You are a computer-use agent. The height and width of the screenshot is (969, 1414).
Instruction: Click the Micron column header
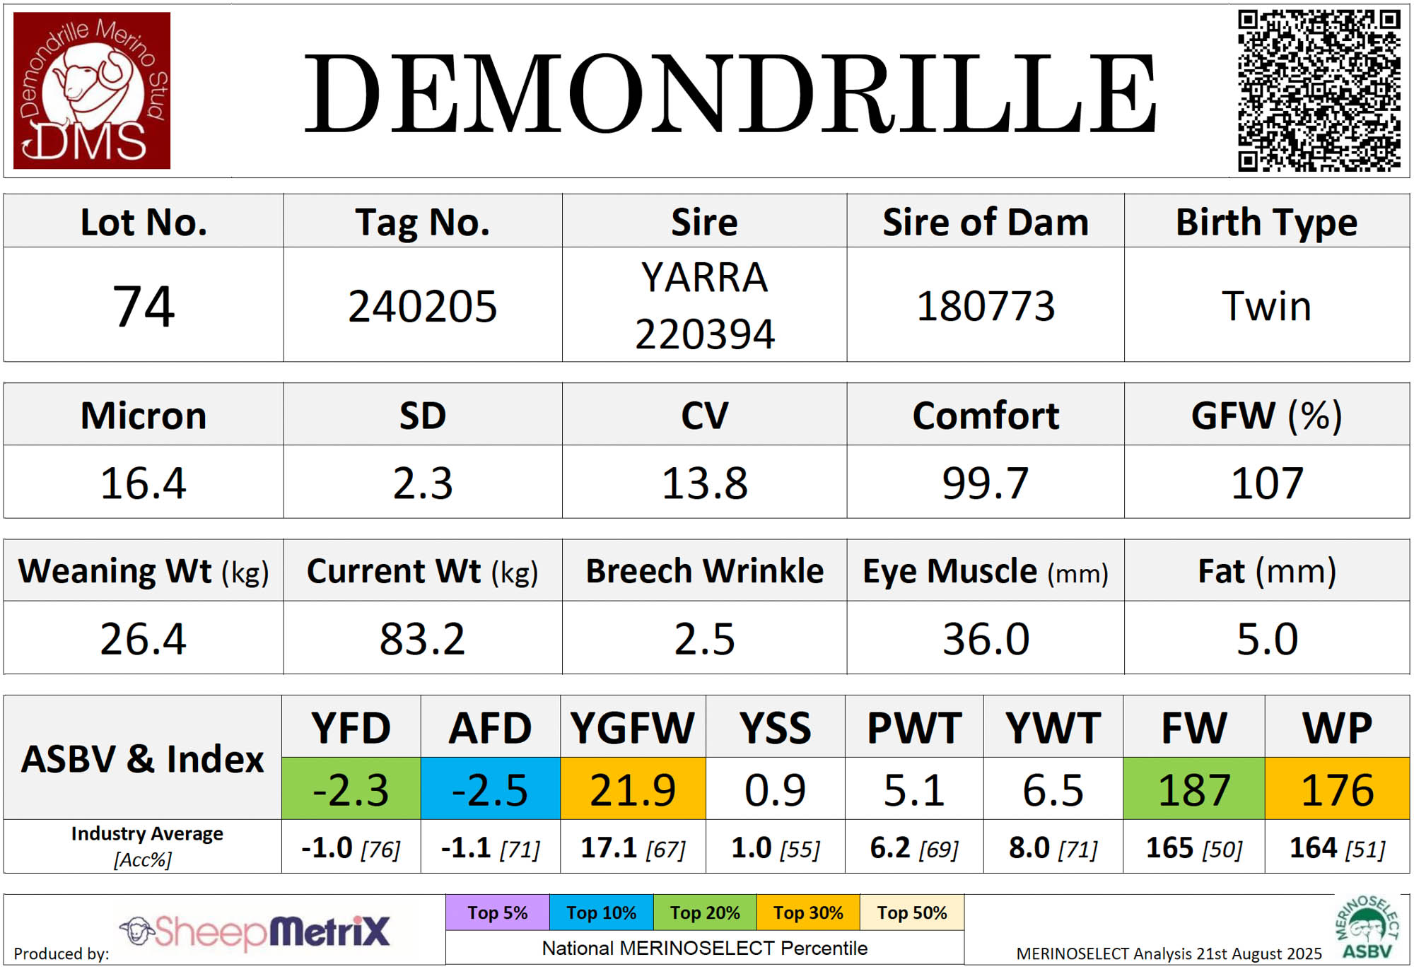[144, 415]
